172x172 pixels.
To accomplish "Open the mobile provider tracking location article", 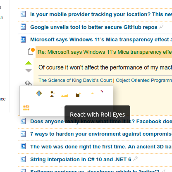I will pos(101,14).
